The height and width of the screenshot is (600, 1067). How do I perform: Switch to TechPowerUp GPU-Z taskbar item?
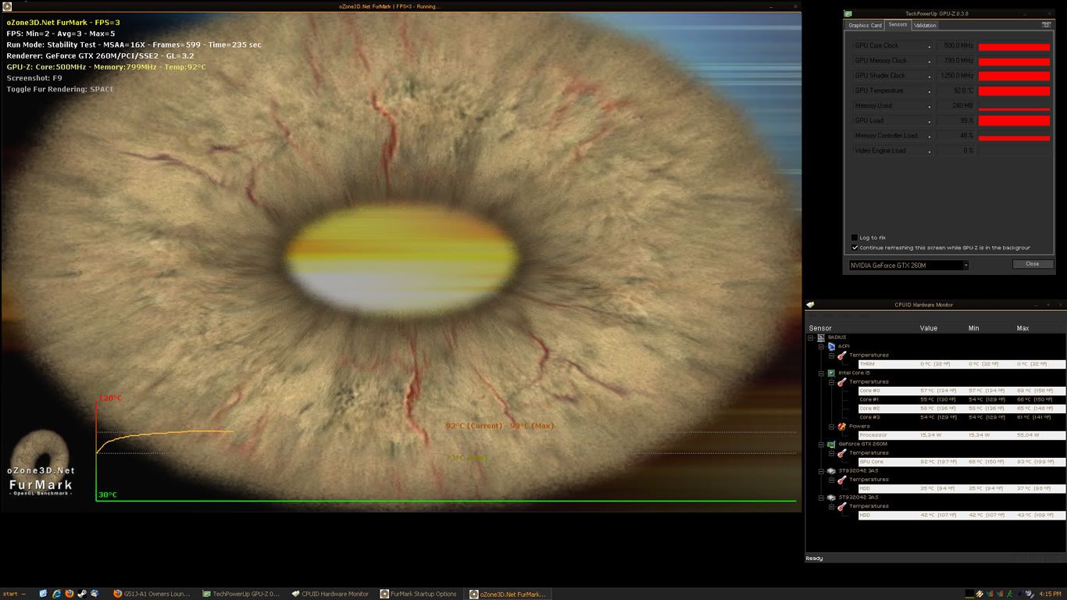[x=241, y=594]
